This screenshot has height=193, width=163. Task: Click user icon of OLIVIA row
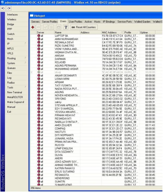pyautogui.click(x=39, y=155)
